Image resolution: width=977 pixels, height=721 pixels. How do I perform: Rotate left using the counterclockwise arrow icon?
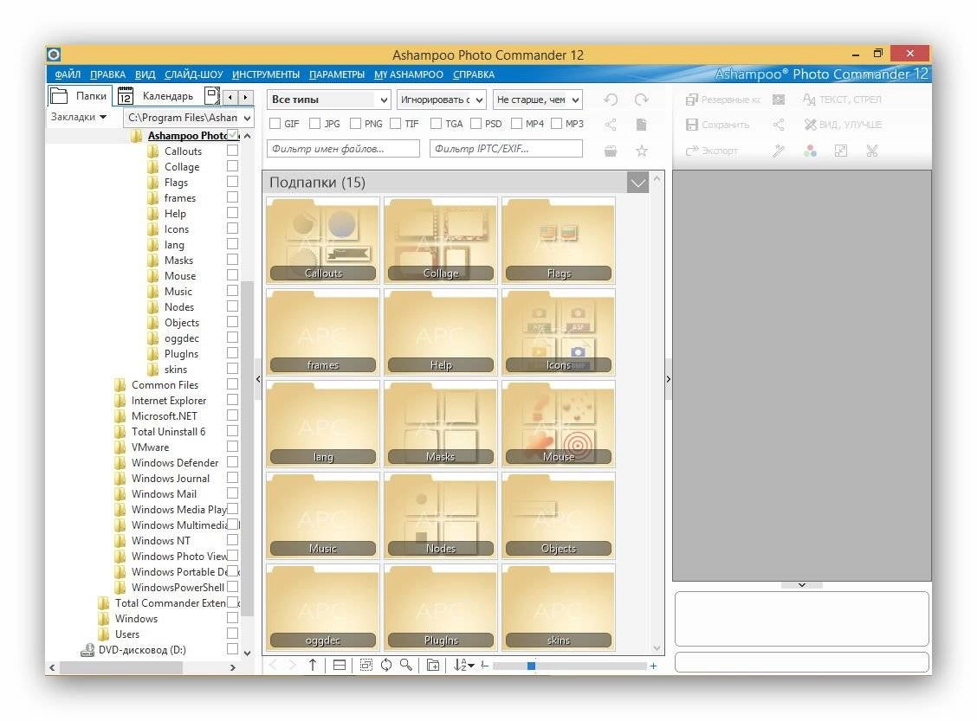611,100
